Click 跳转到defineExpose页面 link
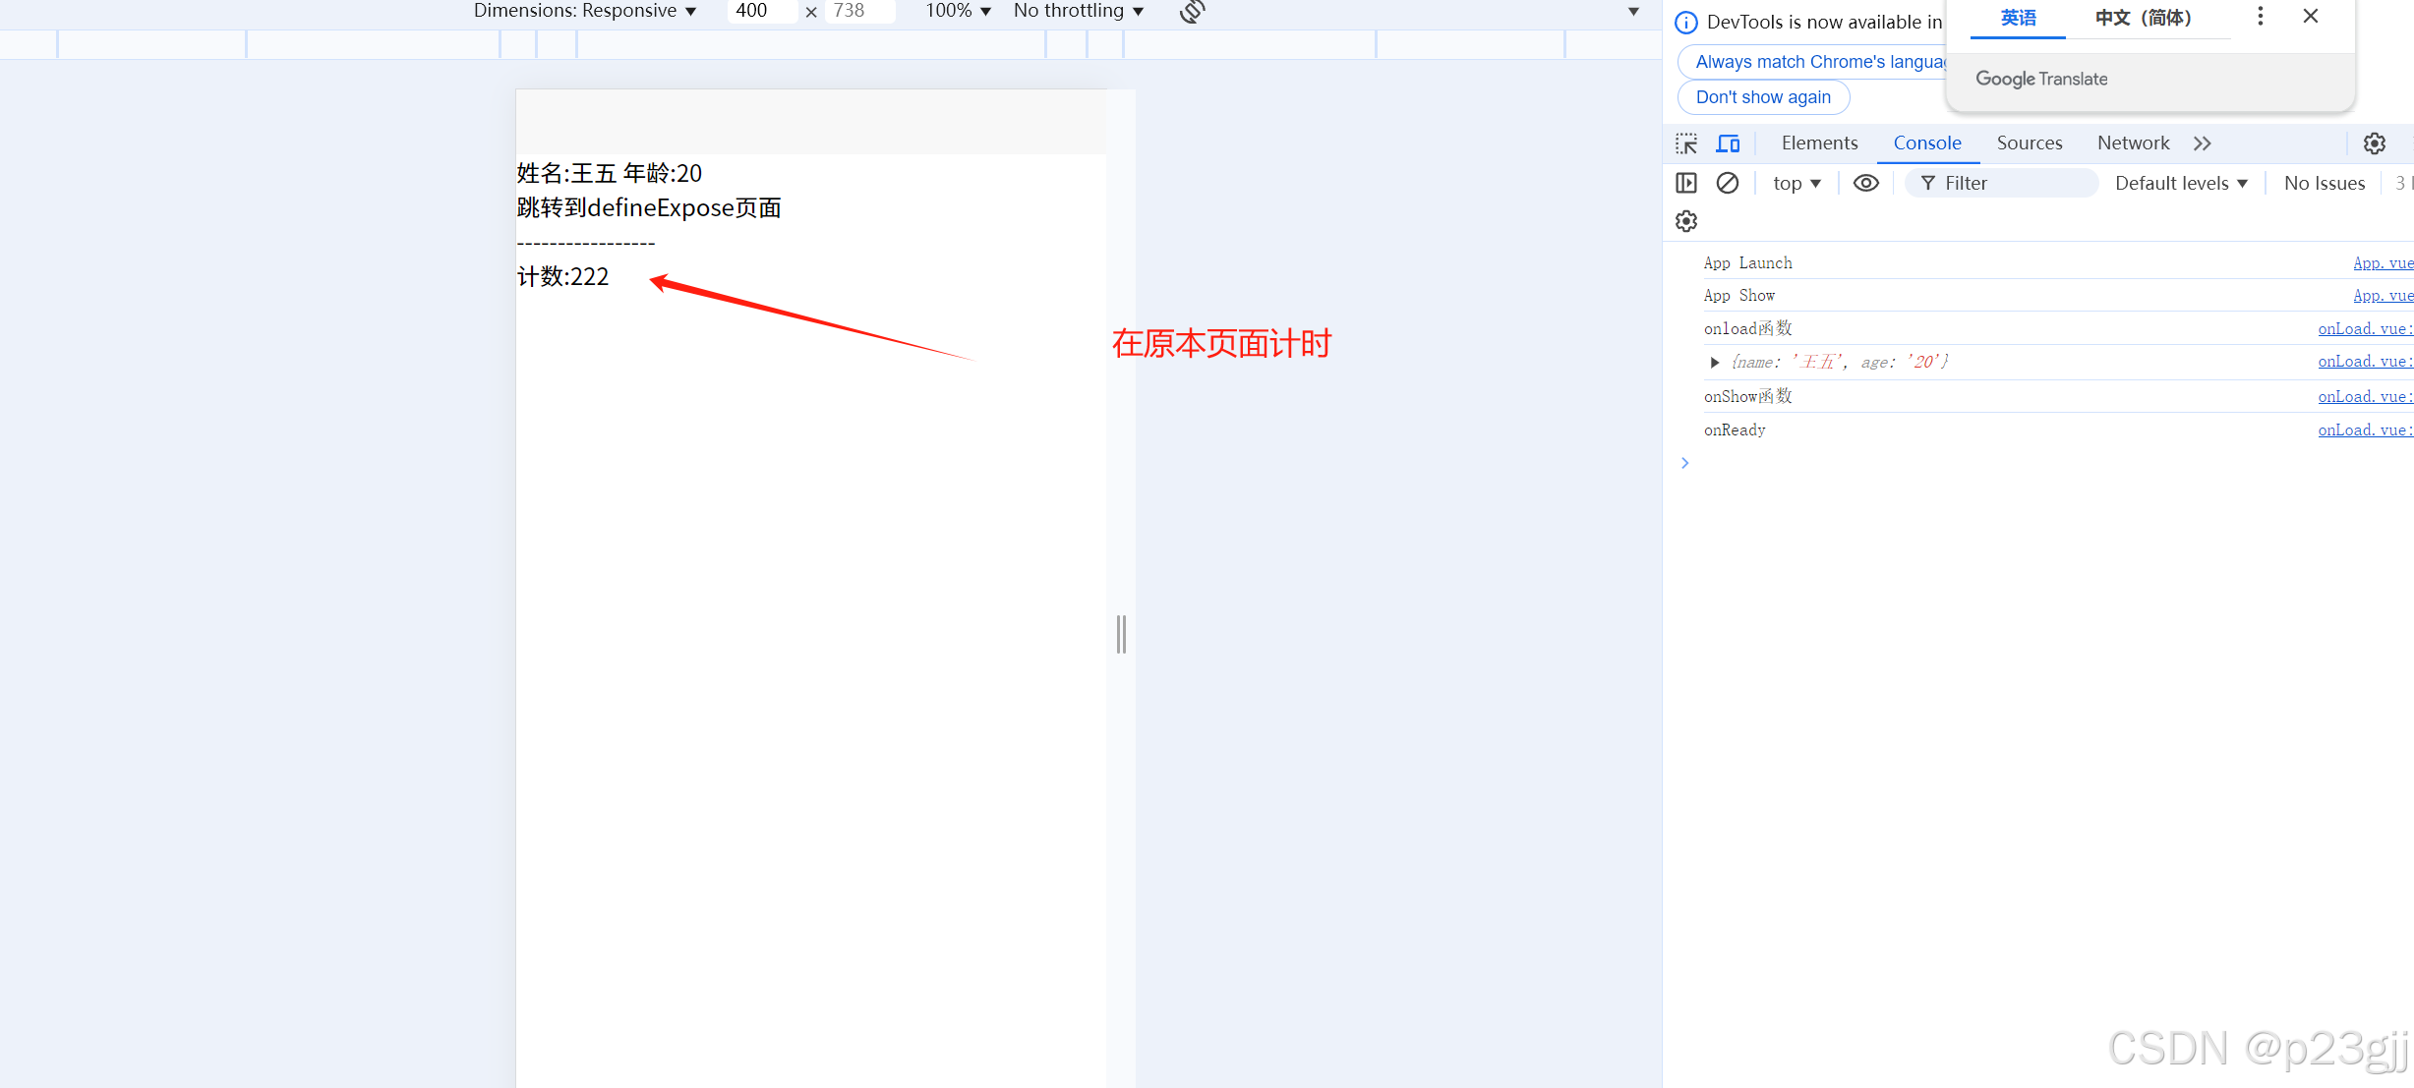Image resolution: width=2414 pixels, height=1088 pixels. click(x=649, y=208)
